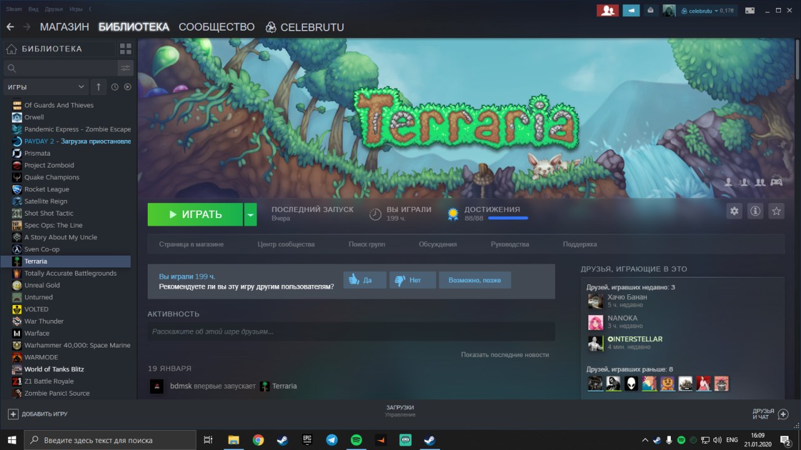Open friend Хачю Банан
Viewport: 801px width, 450px height.
pyautogui.click(x=627, y=297)
